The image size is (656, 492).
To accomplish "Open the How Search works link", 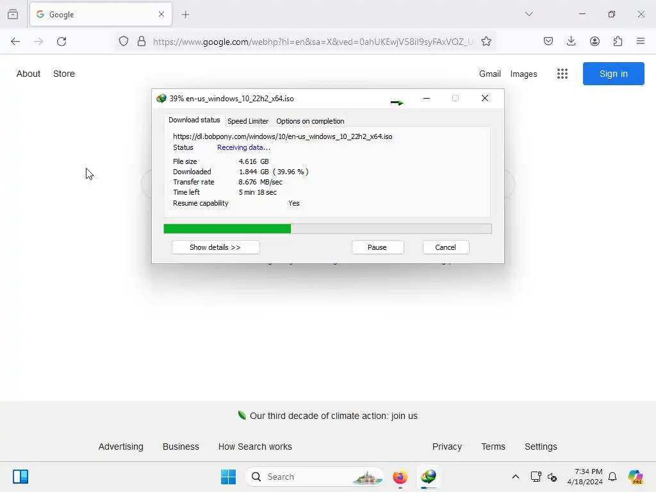I will click(x=255, y=447).
